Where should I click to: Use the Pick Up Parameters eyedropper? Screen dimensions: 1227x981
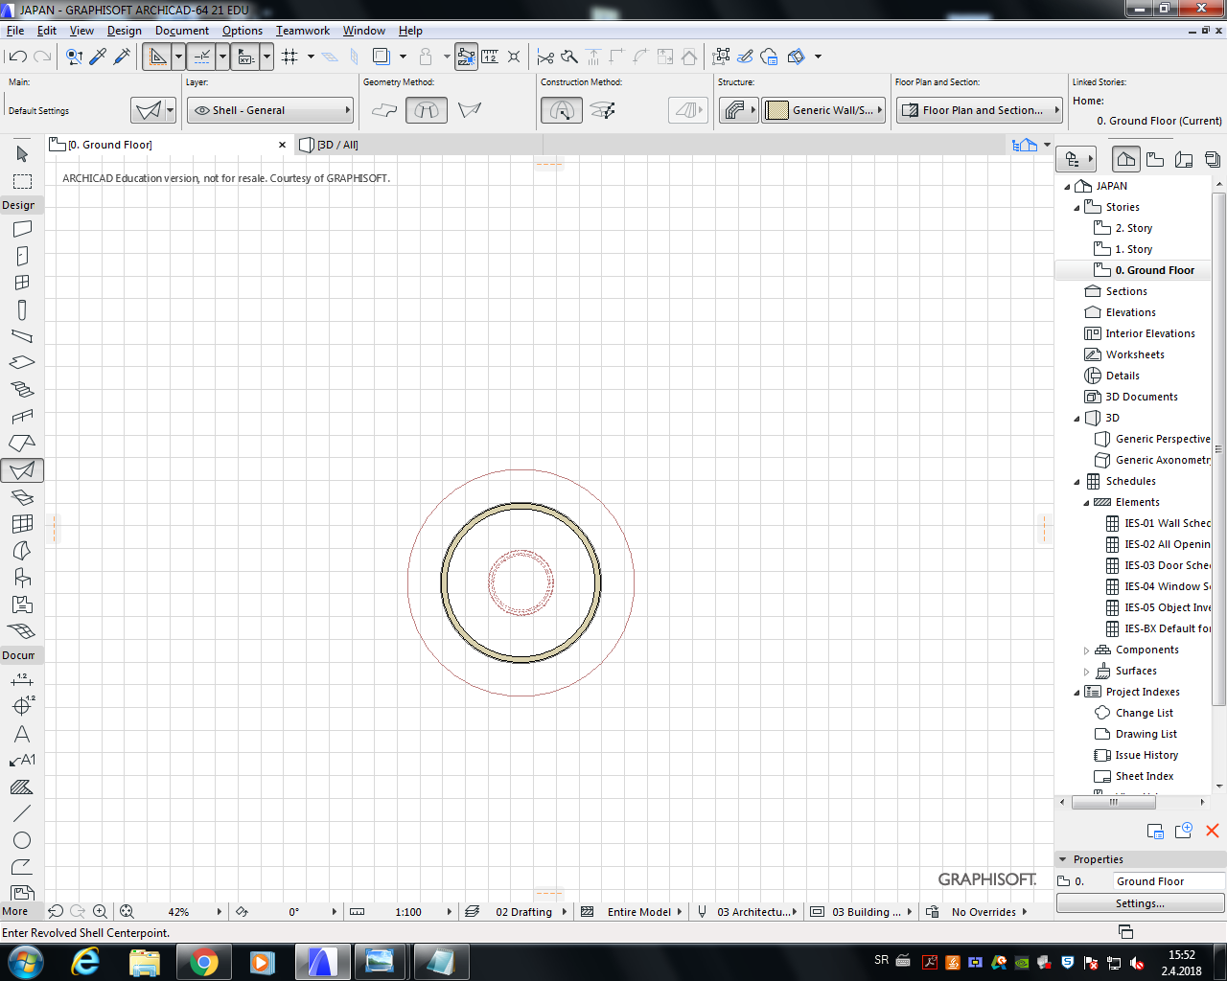pos(98,57)
